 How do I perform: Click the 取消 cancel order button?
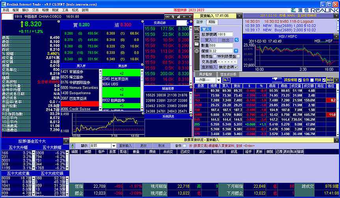161,146
